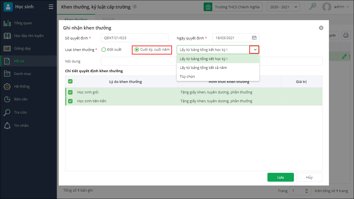Toggle the select-all checkbox in table header
354x199 pixels.
[70, 81]
